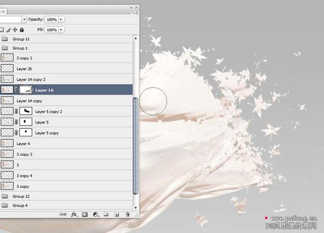The height and width of the screenshot is (233, 324).
Task: Click the thumbnail of layer 3 copy 2
Action: point(7,58)
